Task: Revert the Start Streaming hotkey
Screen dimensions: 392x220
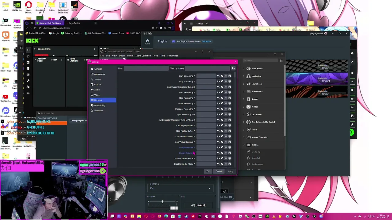Action: (218, 76)
